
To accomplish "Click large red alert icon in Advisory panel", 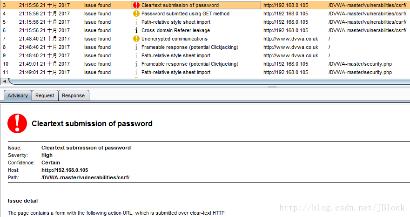I will click(17, 123).
